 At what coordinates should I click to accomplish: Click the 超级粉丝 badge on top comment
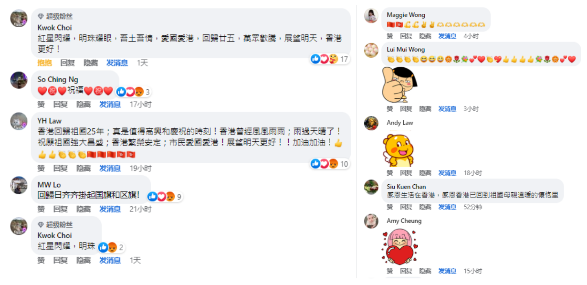pos(55,16)
